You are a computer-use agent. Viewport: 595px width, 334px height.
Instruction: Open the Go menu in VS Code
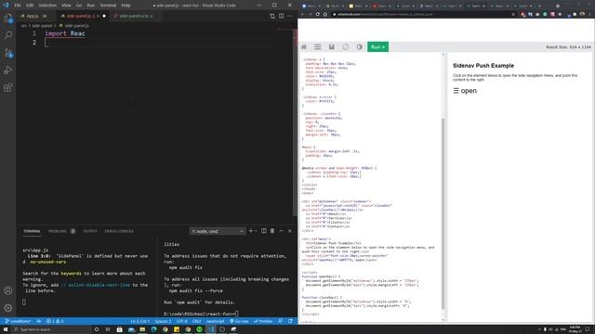coord(79,6)
